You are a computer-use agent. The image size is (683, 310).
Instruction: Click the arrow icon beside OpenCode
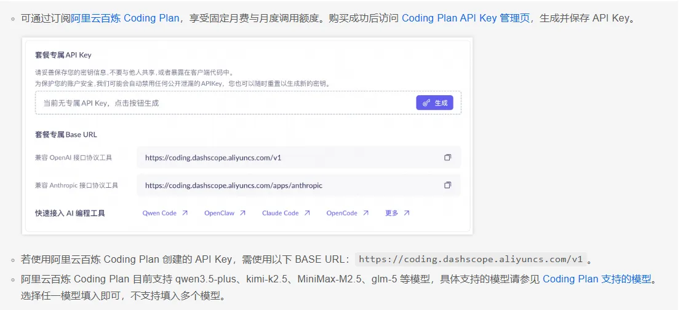[x=366, y=213]
